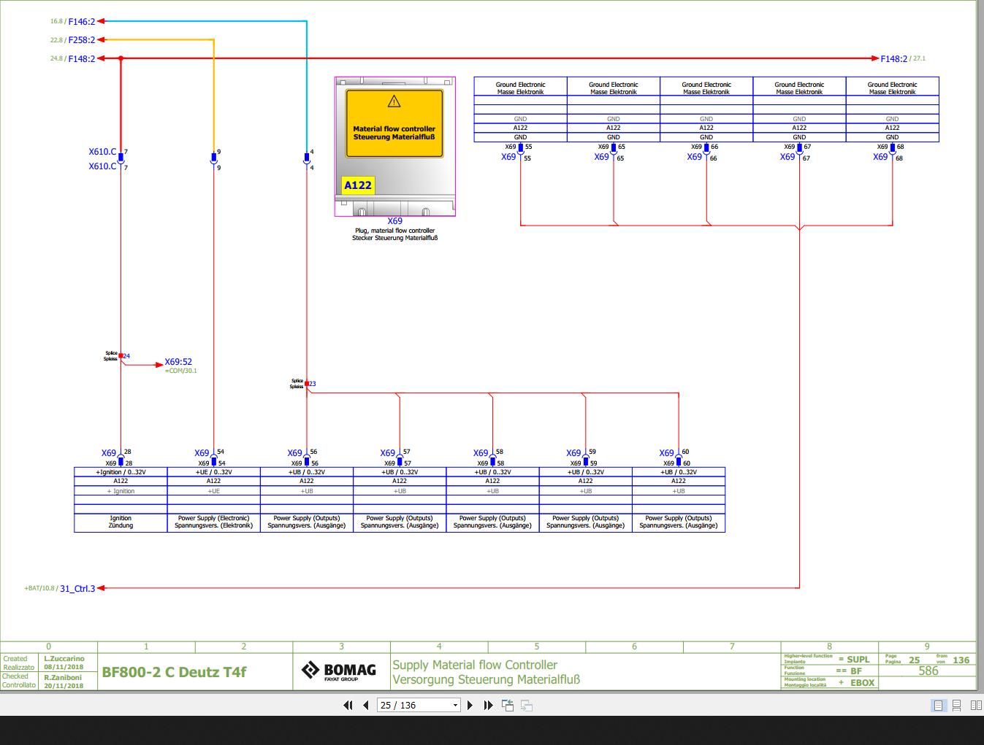
Task: Skip to the last page icon
Action: tap(488, 705)
